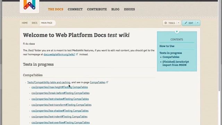Open css/properties/text-transform#Testing CompaTables link
The width and height of the screenshot is (222, 125).
click(61, 105)
